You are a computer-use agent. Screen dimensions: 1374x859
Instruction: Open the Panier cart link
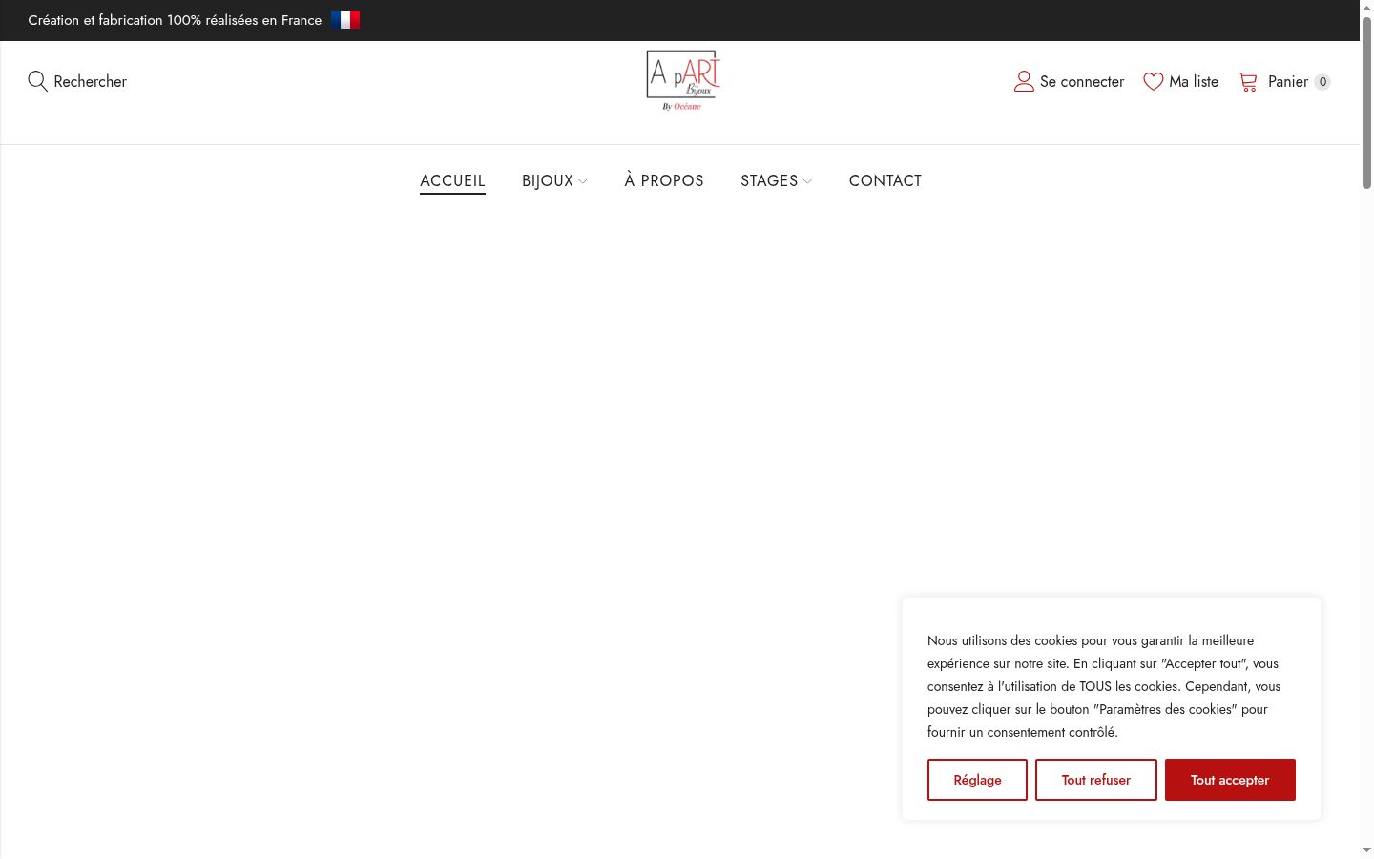pos(1288,82)
